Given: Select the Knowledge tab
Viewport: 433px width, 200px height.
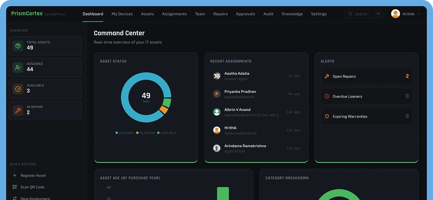Looking at the screenshot, I should 292,14.
